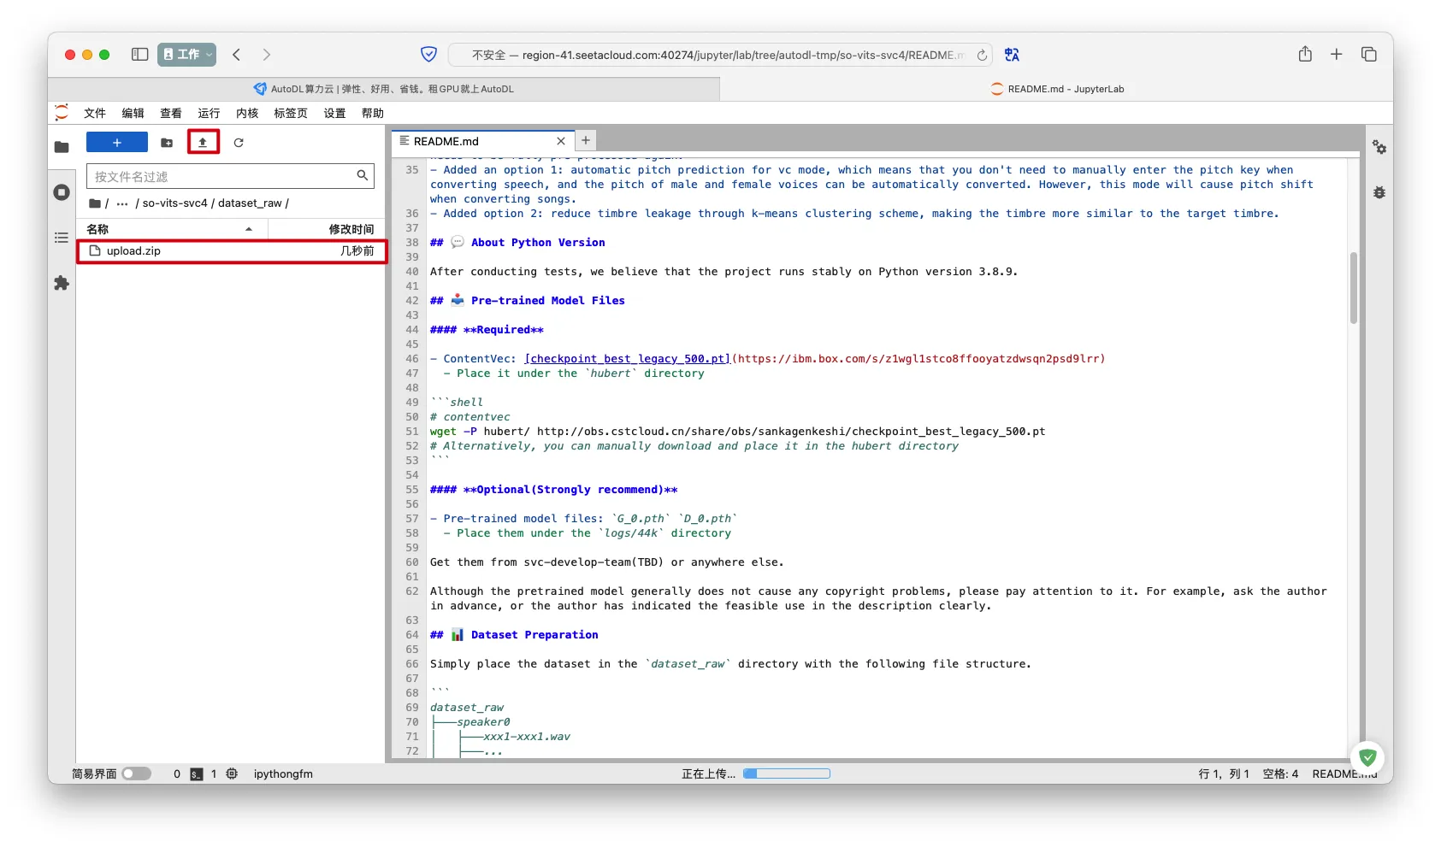1441x847 pixels.
Task: Change indentation via 空格: 4
Action: pos(1280,773)
